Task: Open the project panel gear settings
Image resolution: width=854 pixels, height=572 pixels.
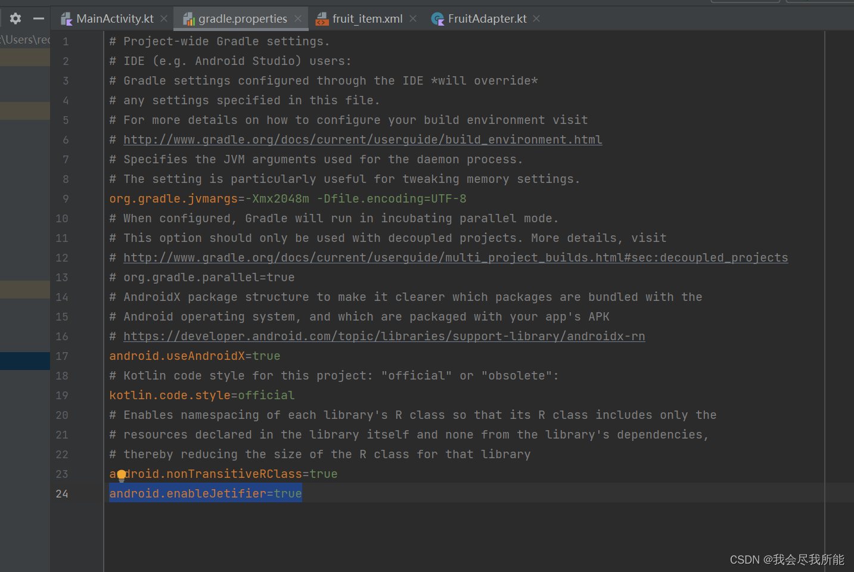Action: pos(15,18)
